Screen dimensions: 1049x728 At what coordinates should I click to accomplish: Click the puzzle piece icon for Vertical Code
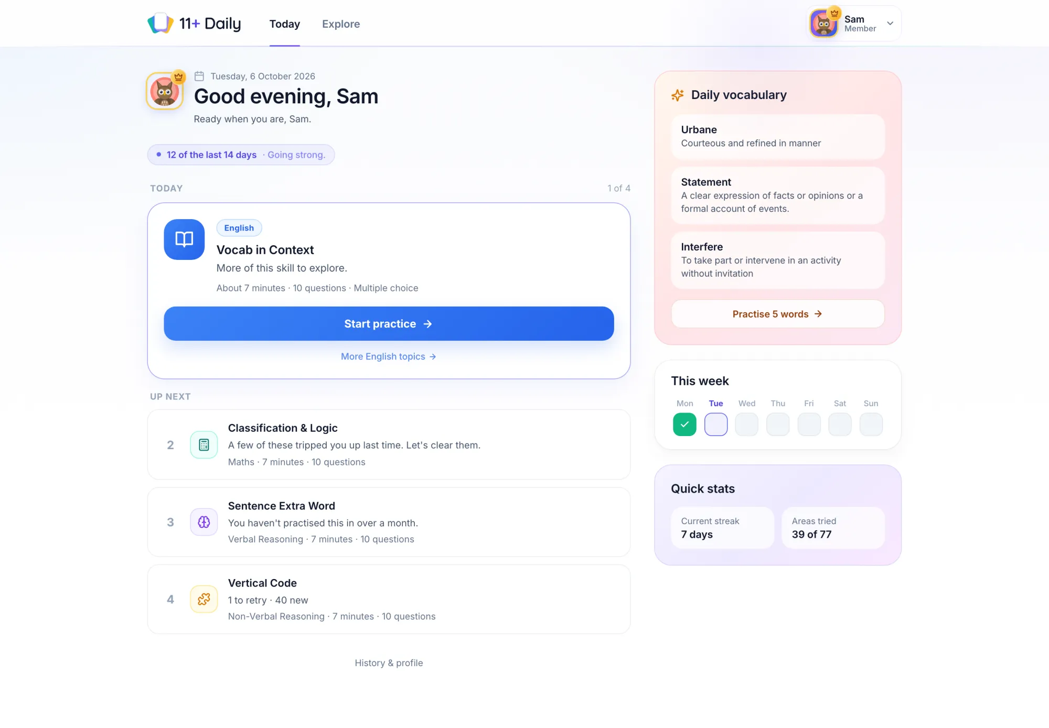pos(204,599)
